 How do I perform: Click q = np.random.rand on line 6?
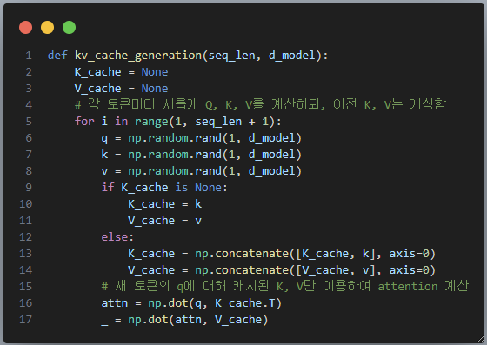click(162, 138)
